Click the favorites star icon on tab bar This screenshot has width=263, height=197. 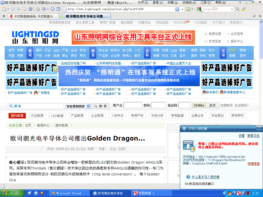pyautogui.click(x=4, y=16)
